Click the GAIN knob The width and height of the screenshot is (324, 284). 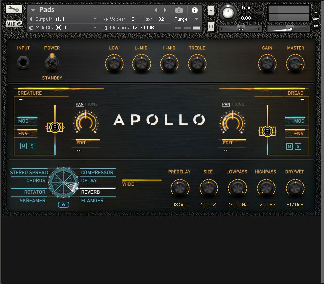click(267, 64)
